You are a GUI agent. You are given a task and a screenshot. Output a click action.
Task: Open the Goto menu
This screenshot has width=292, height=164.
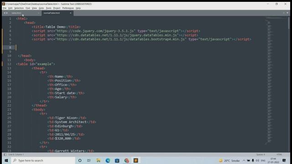(x=42, y=8)
